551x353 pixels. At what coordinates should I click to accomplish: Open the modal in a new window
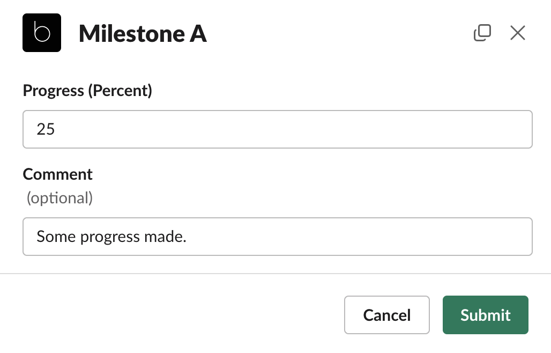[x=482, y=33]
